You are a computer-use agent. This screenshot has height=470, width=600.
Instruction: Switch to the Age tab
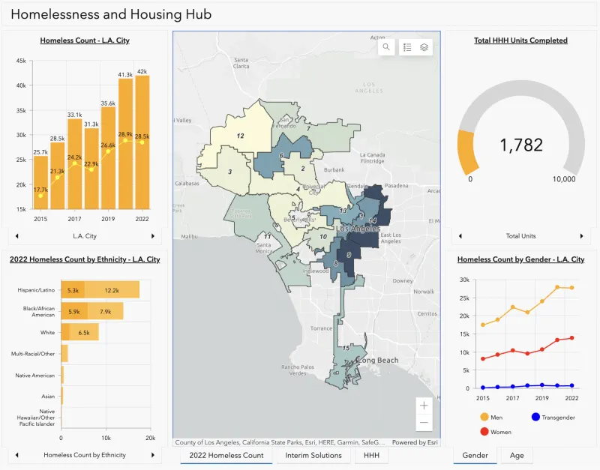(517, 456)
